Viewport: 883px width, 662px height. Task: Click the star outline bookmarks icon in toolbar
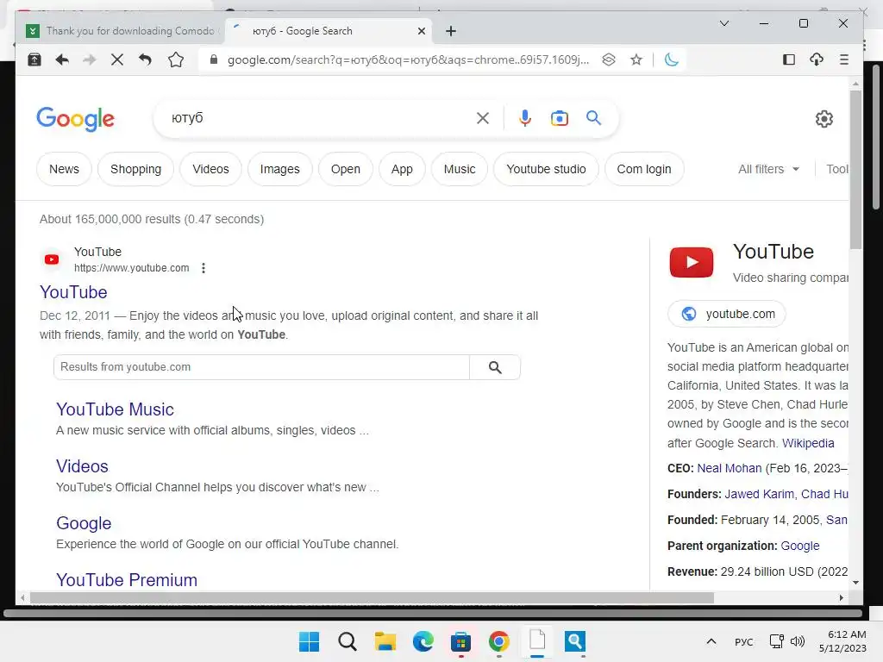(x=176, y=59)
